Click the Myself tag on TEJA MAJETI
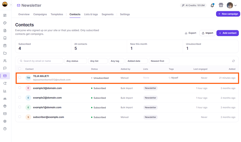 (x=173, y=78)
